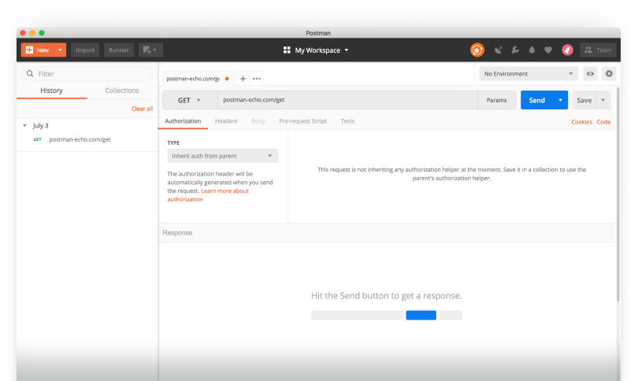The height and width of the screenshot is (381, 638).
Task: Open the interceptor satellite icon
Action: (x=499, y=50)
